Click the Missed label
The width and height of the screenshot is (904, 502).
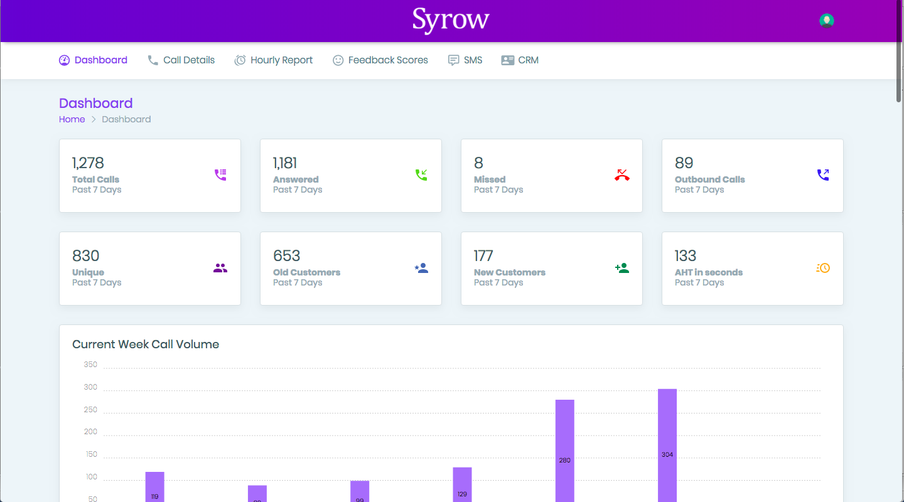click(x=490, y=179)
